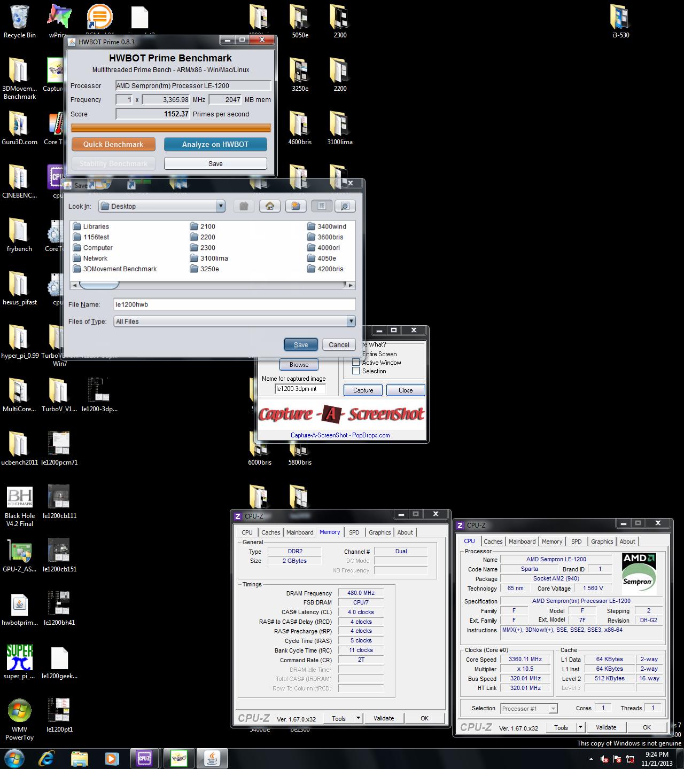
Task: Select the WMV PowerToy desktop icon
Action: coord(20,720)
